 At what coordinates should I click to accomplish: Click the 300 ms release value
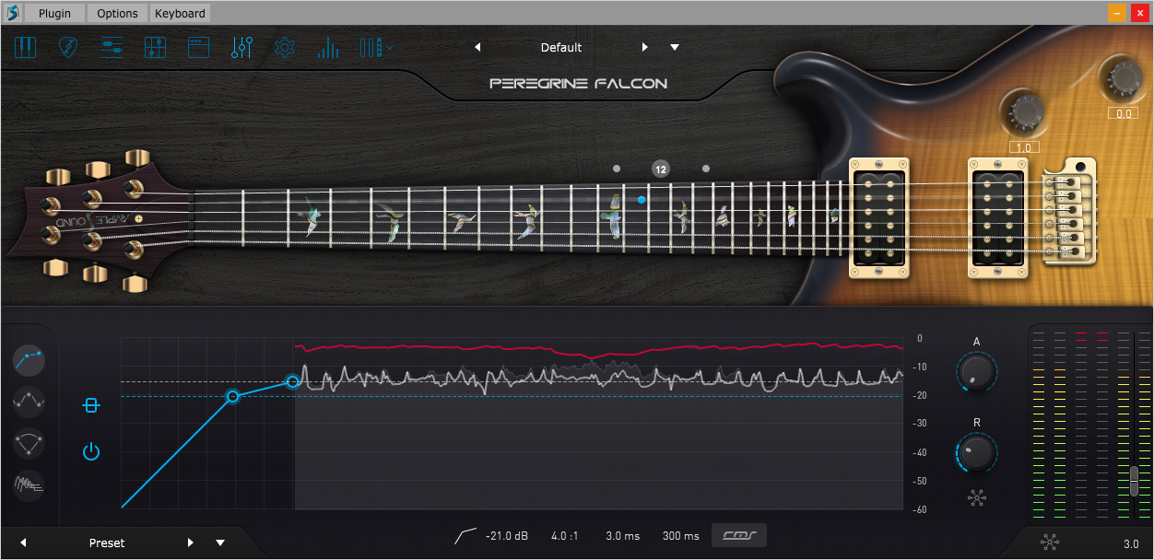pyautogui.click(x=680, y=535)
